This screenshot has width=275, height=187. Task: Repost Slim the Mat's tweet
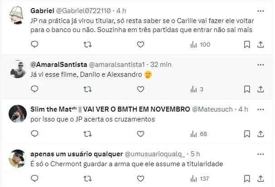[x=88, y=134]
